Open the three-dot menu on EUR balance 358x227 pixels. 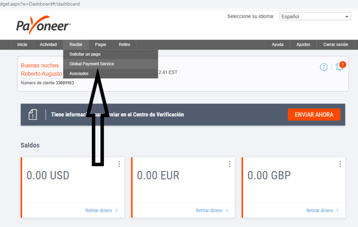(x=230, y=164)
